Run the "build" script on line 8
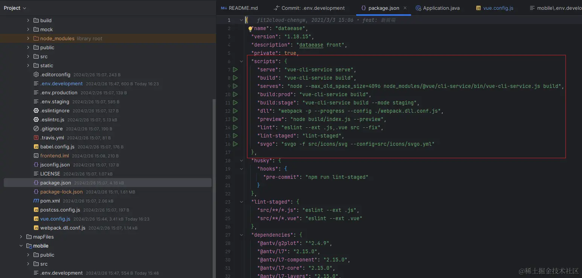The height and width of the screenshot is (278, 582). (235, 78)
